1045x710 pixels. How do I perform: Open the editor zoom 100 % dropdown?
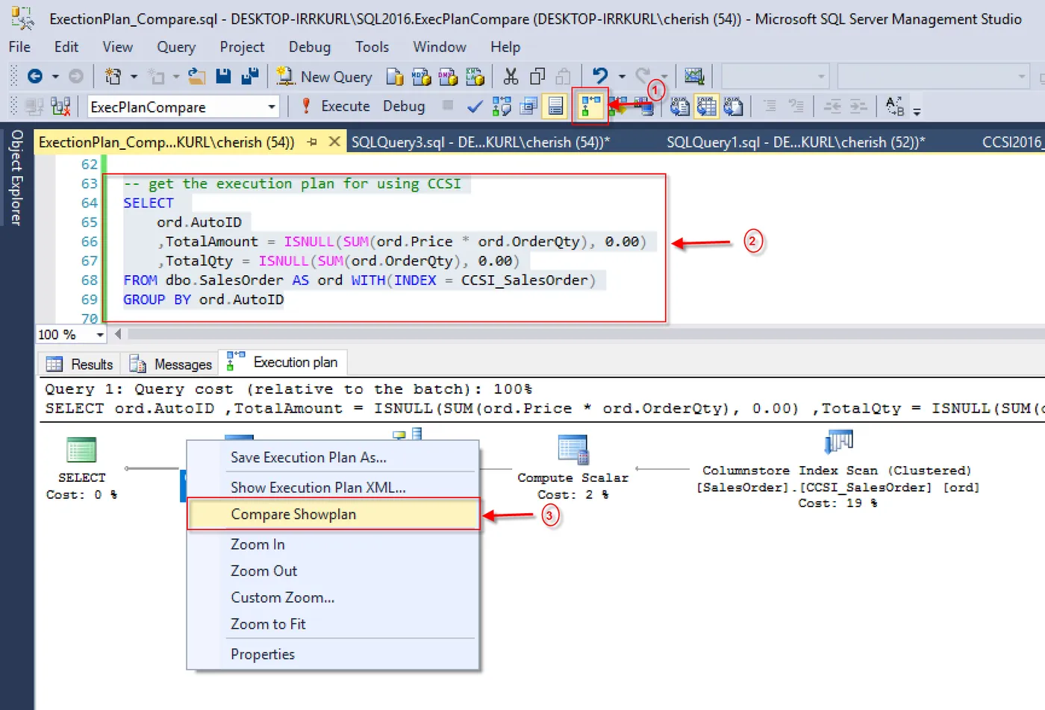pos(100,335)
